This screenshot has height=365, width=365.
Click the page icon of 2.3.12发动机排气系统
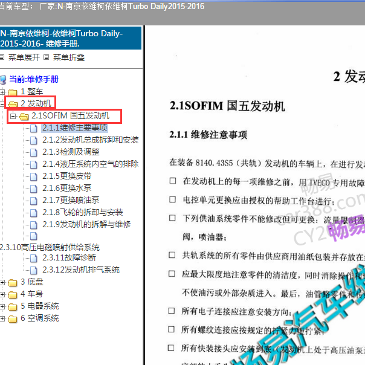33,270
